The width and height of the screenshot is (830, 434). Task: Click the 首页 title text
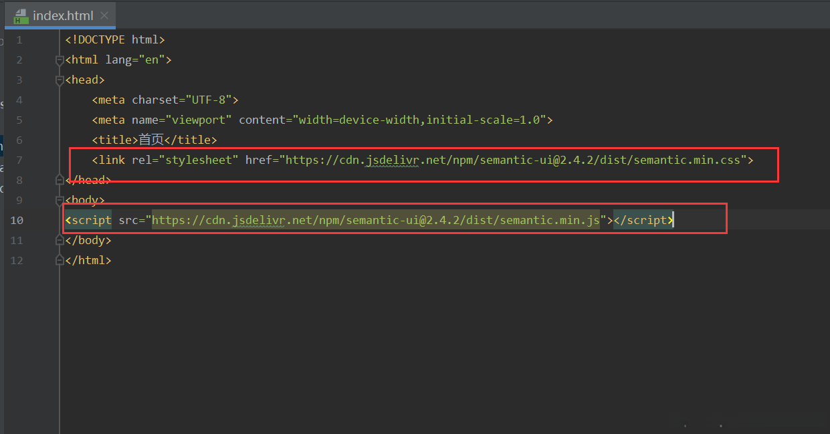(x=151, y=140)
